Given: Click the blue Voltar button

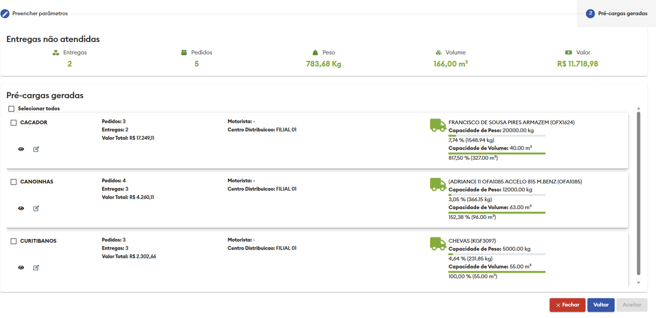Looking at the screenshot, I should point(600,305).
